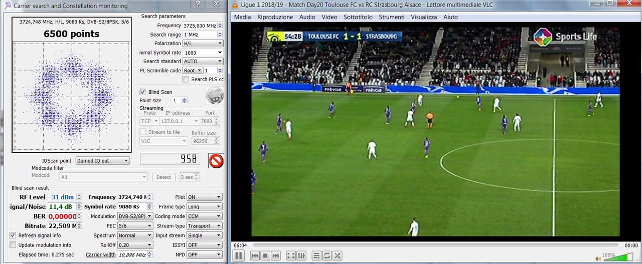Pause playback in VLC
This screenshot has width=642, height=264.
(238, 255)
